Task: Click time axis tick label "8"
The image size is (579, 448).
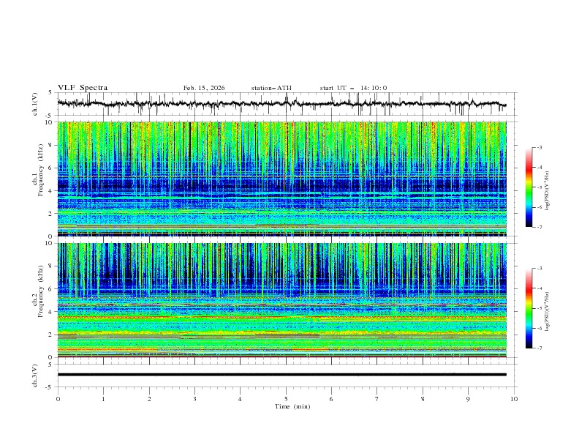Action: (423, 399)
